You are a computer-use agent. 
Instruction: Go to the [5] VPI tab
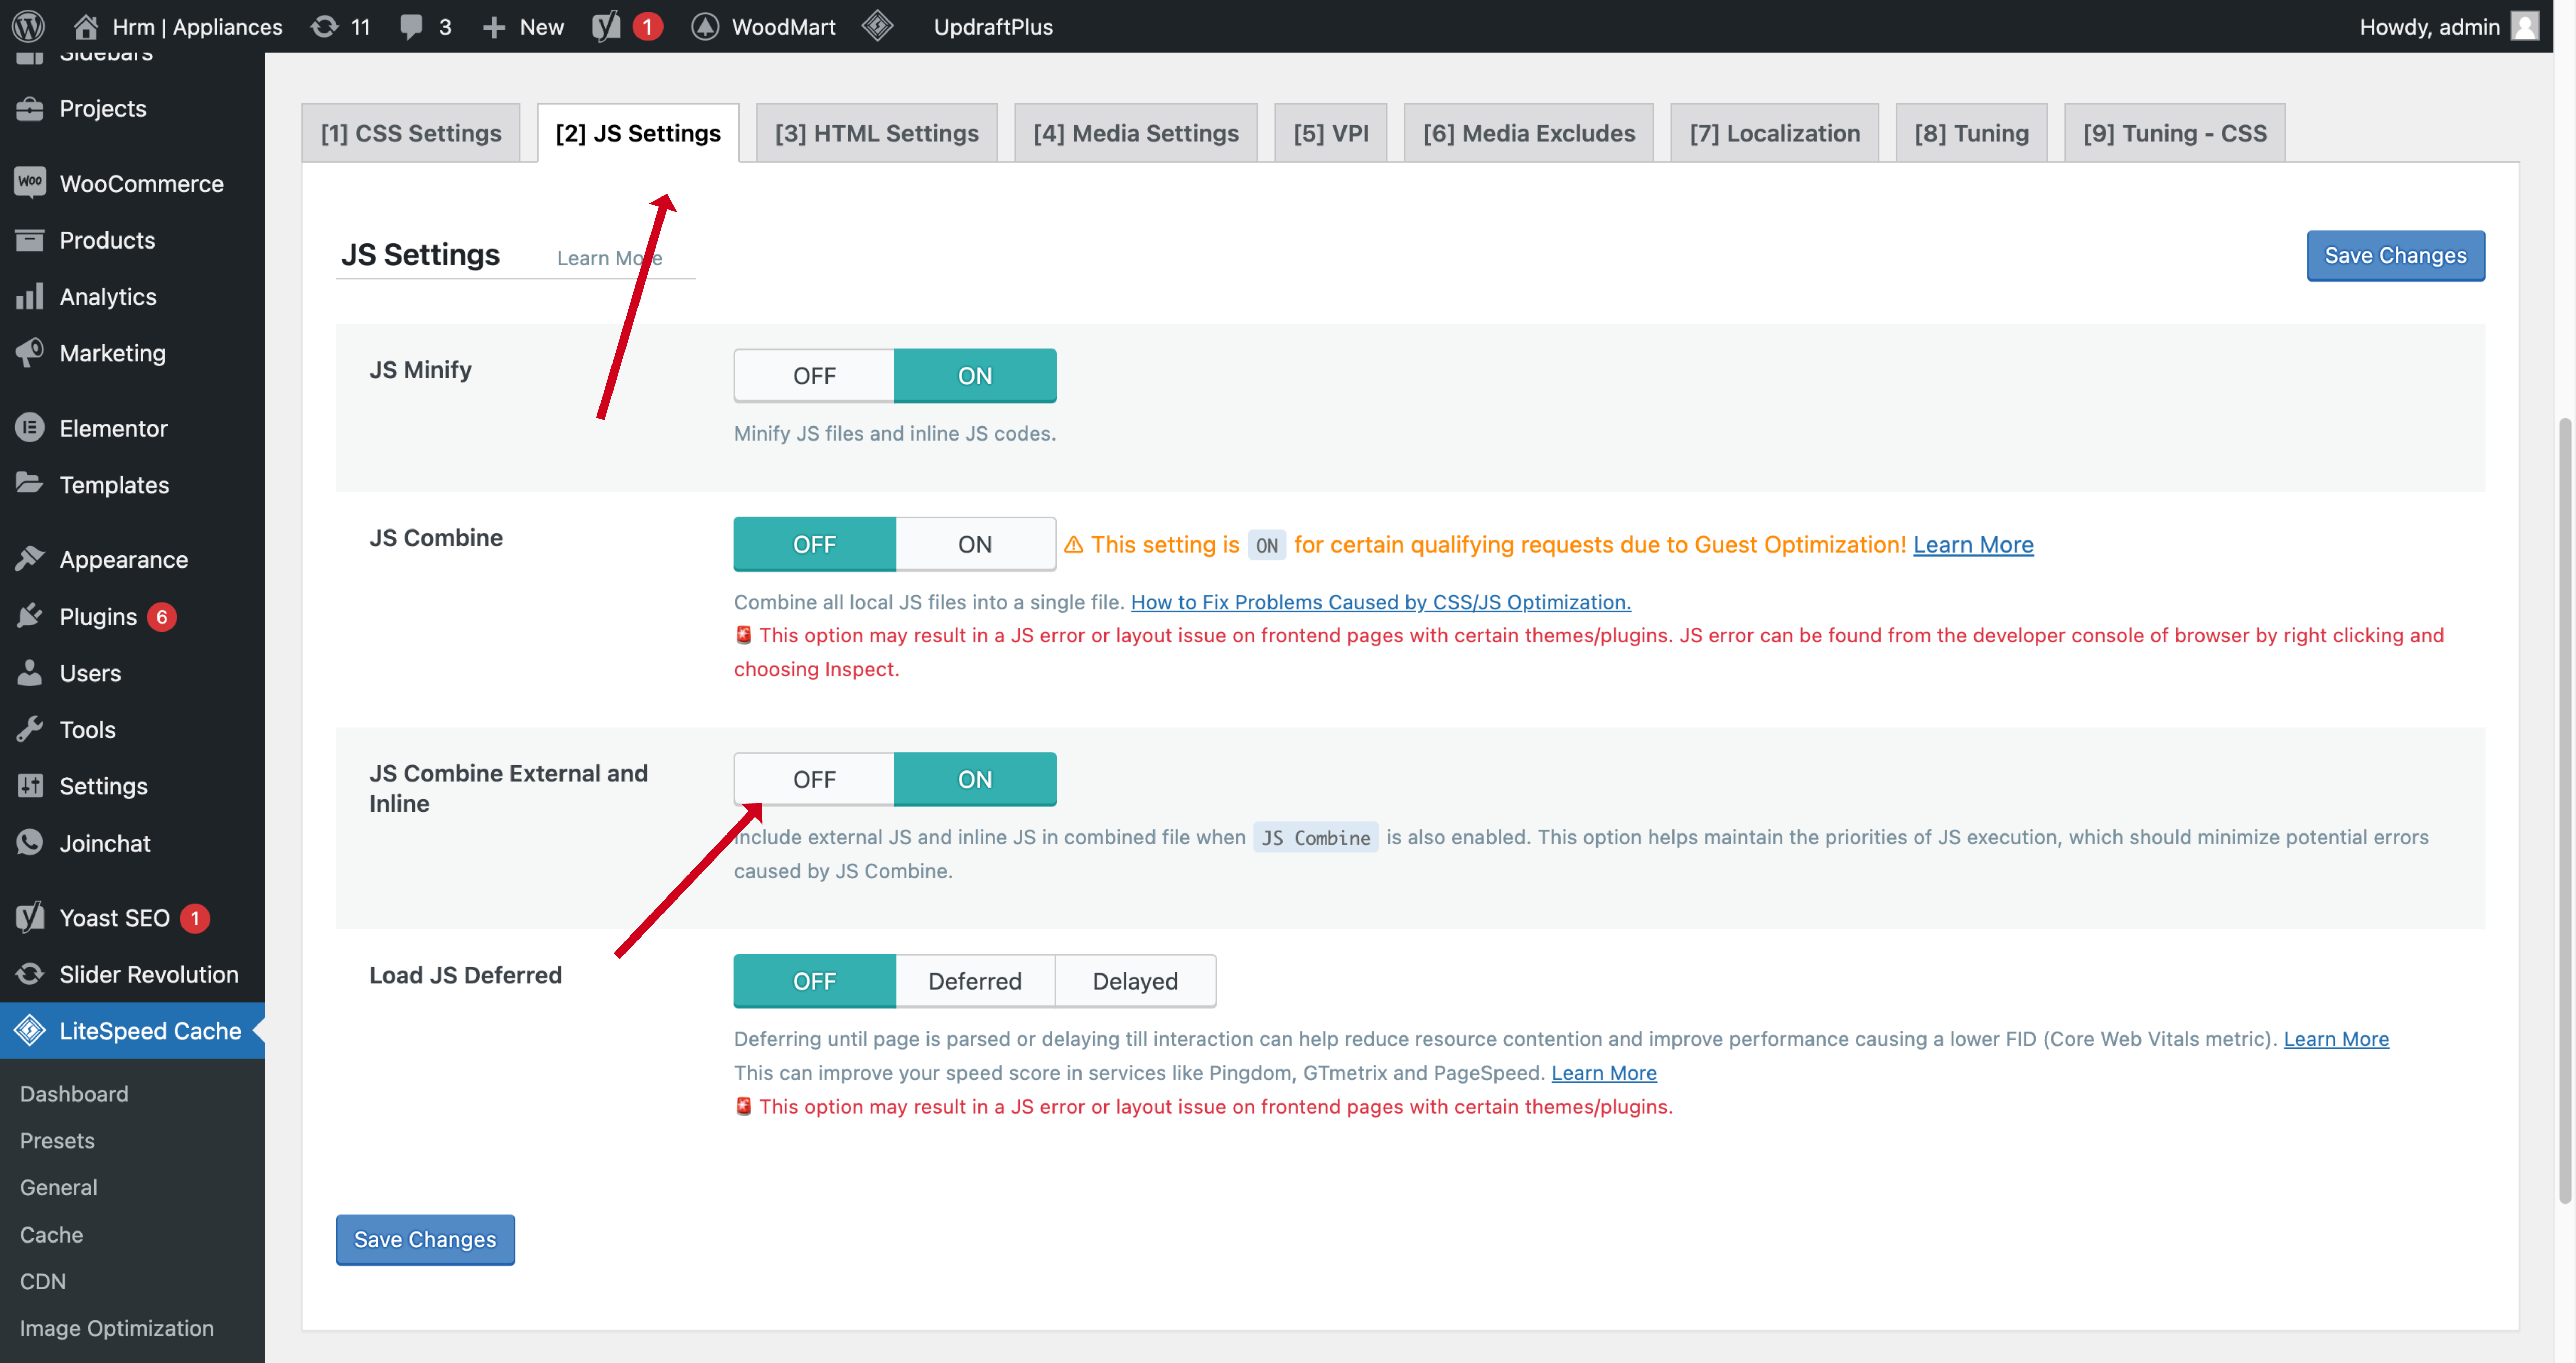(x=1331, y=133)
